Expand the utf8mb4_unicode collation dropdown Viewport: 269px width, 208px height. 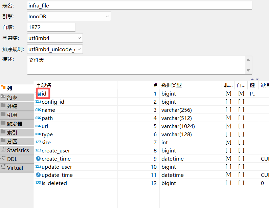tap(79, 49)
